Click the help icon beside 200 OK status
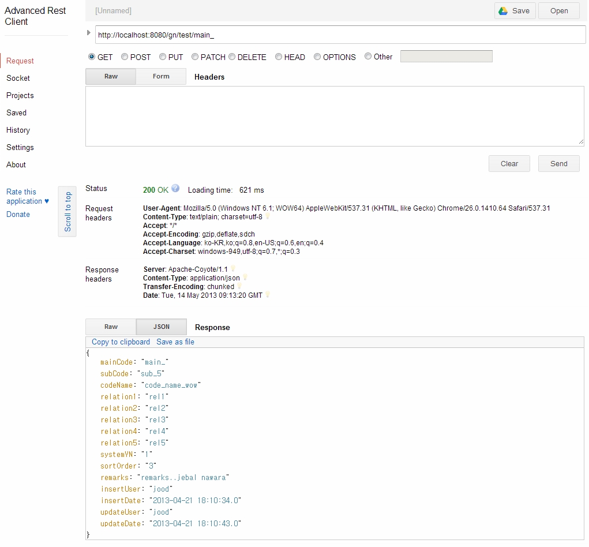 point(175,188)
